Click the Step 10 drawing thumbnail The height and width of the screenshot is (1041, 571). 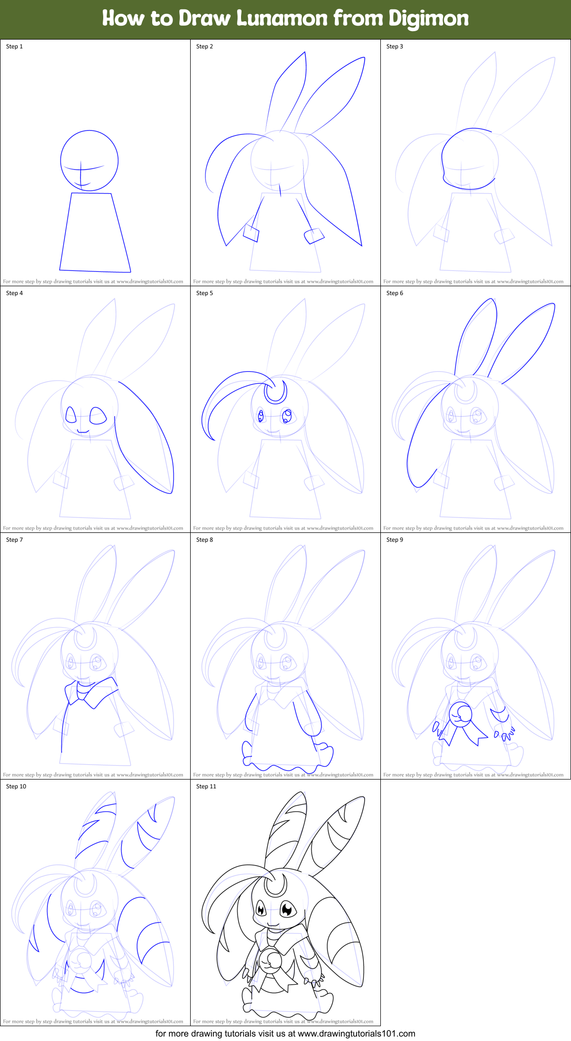[95, 903]
